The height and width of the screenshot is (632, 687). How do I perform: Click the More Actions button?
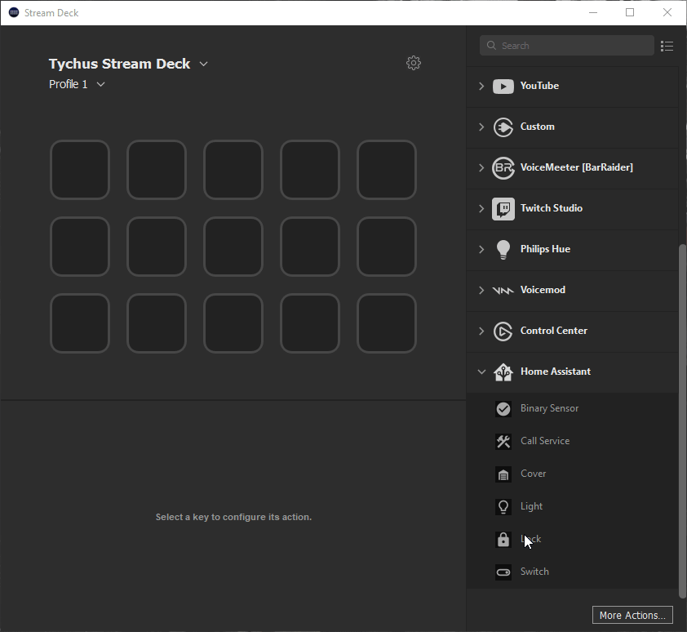pos(632,615)
